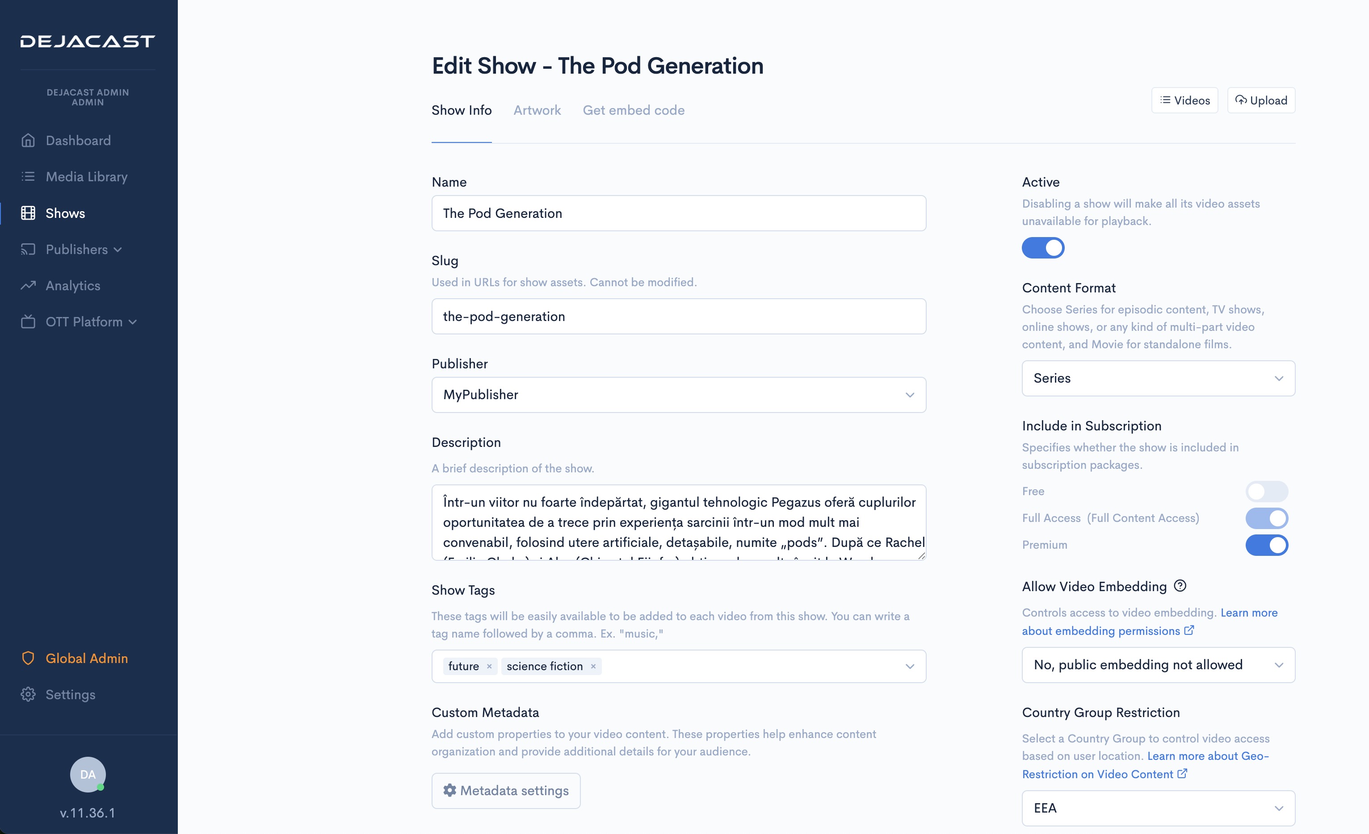The image size is (1369, 834).
Task: Expand the Publishers sidebar submenu
Action: 84,249
